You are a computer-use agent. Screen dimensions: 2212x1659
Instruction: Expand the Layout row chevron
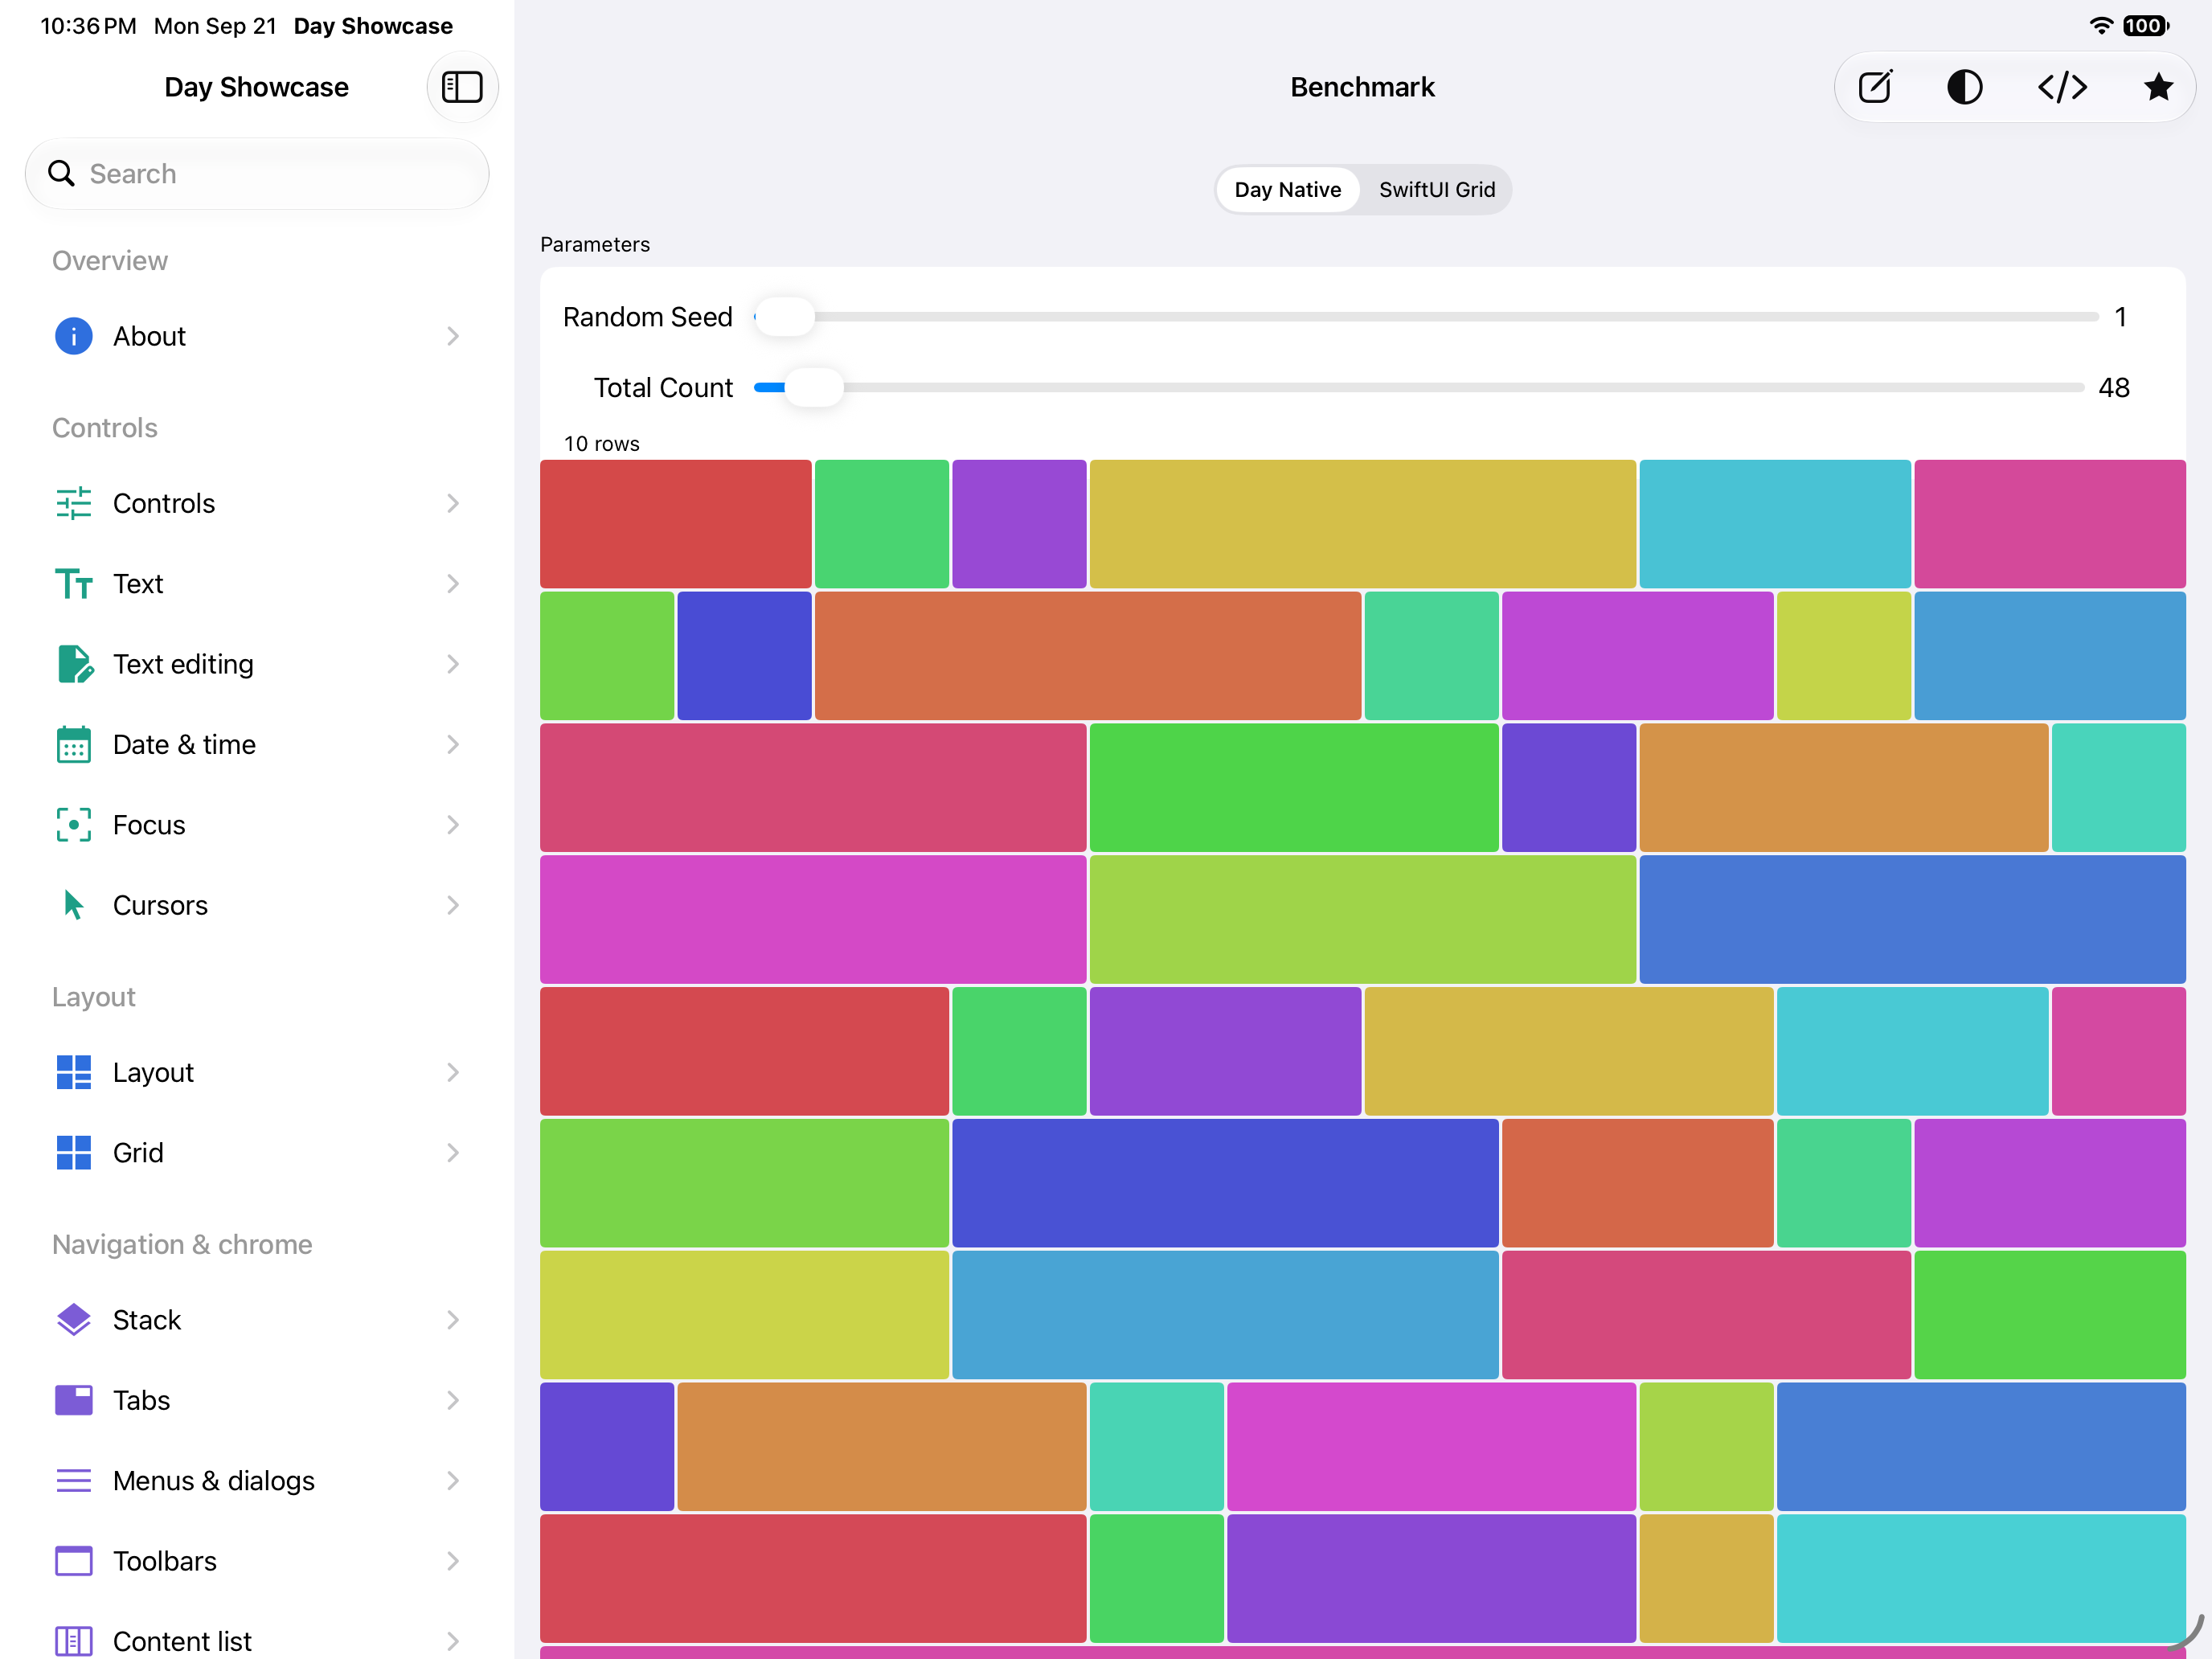click(x=453, y=1072)
